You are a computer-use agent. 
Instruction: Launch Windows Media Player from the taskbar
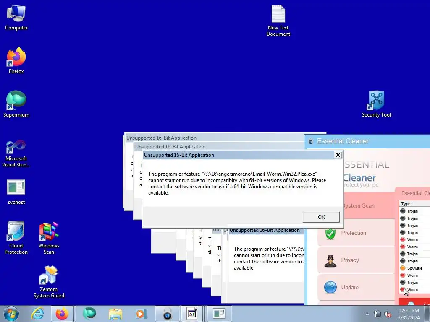tap(141, 314)
